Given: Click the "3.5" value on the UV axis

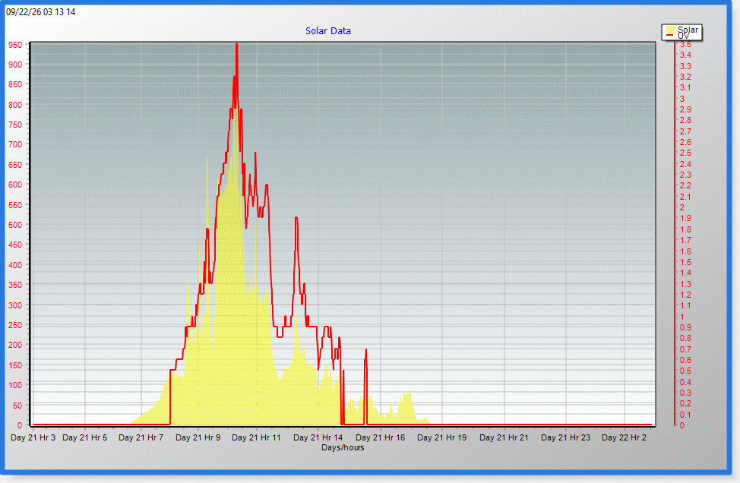Looking at the screenshot, I should (x=685, y=44).
